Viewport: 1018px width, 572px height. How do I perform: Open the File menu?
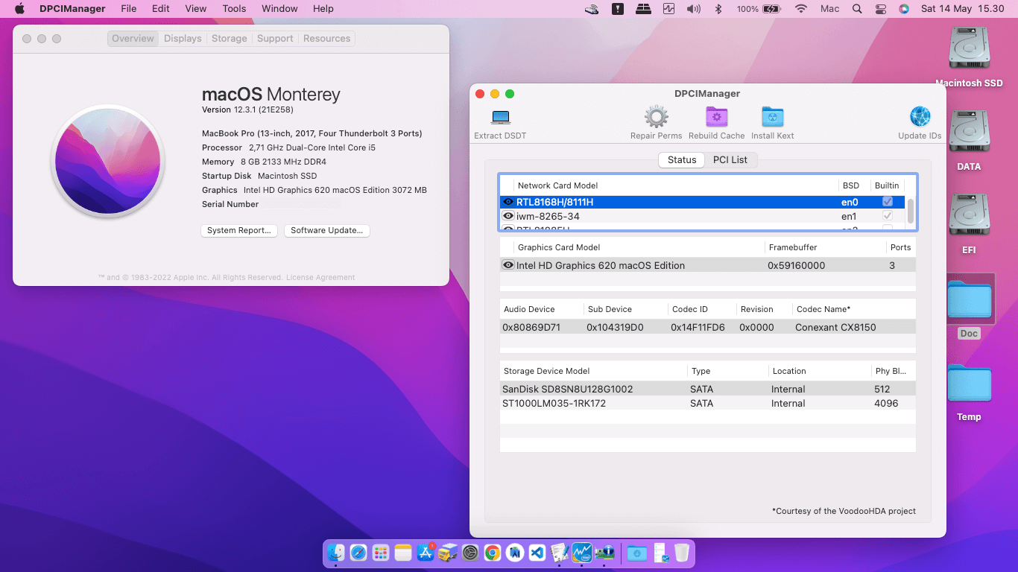tap(129, 9)
